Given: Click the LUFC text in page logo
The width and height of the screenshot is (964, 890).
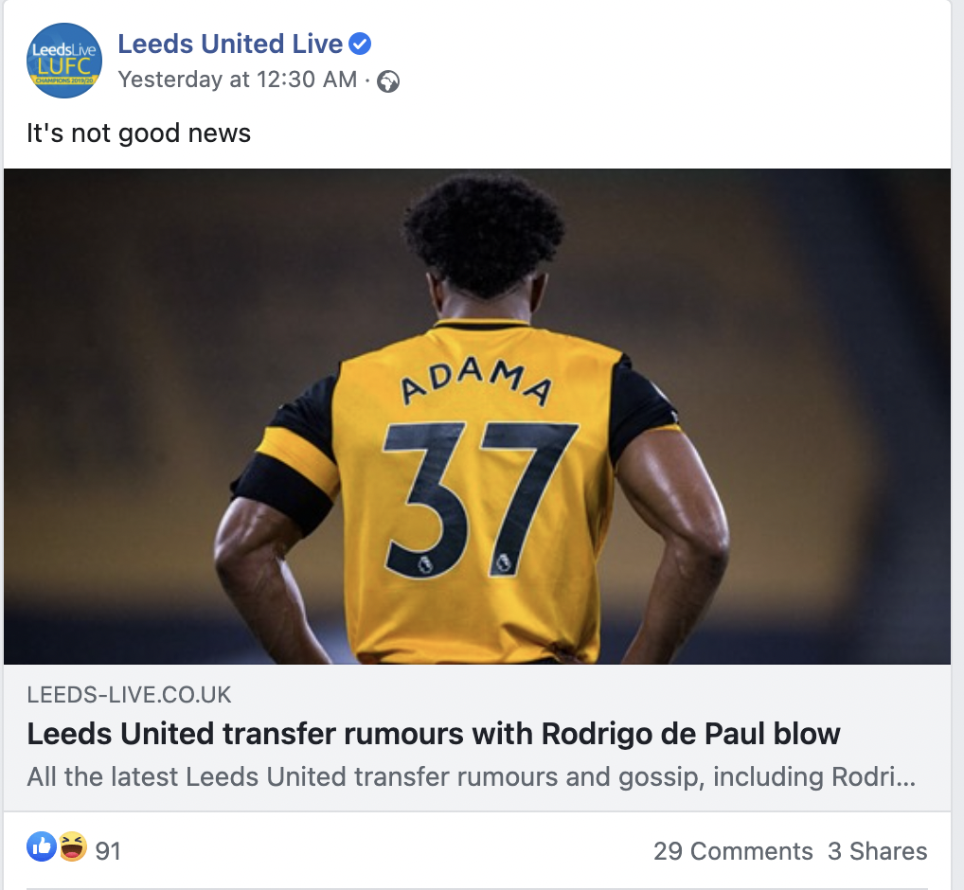Looking at the screenshot, I should coord(64,66).
